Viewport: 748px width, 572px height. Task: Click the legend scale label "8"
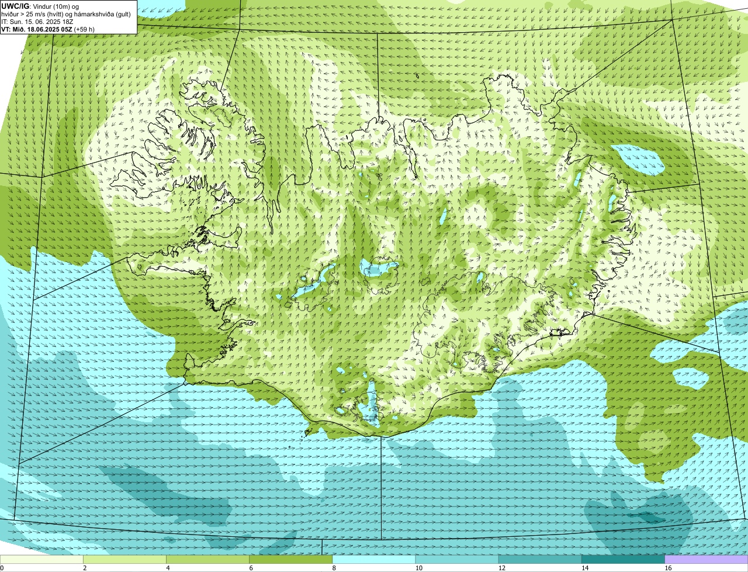334,568
